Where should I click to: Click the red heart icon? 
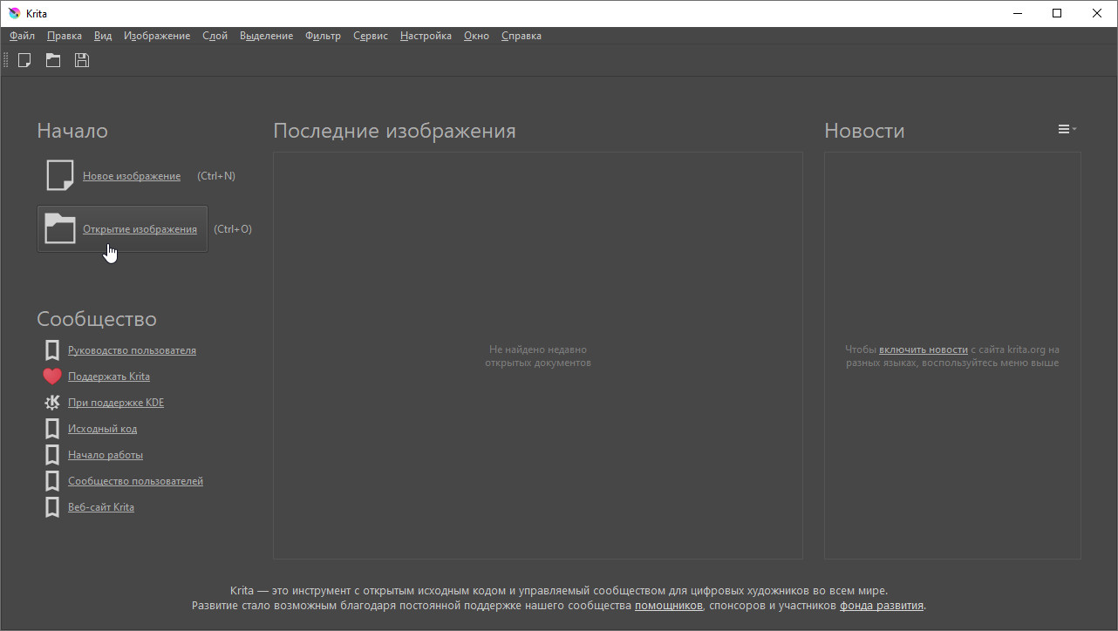pos(52,377)
